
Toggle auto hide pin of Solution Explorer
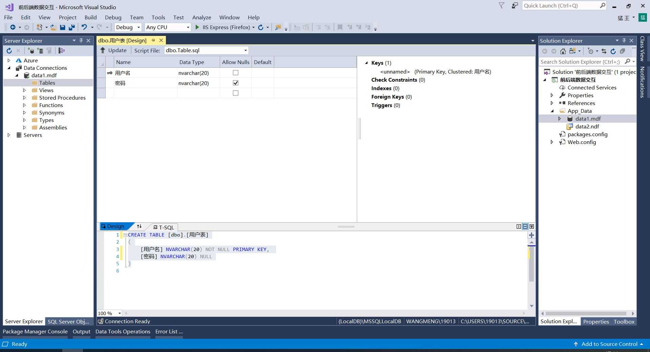click(624, 41)
